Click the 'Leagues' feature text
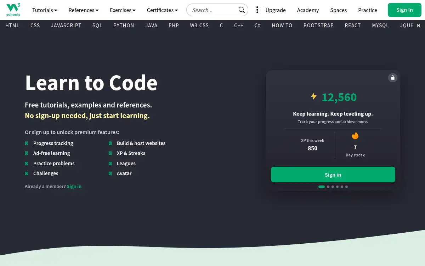Viewport: 425px width, 266px height. (126, 164)
